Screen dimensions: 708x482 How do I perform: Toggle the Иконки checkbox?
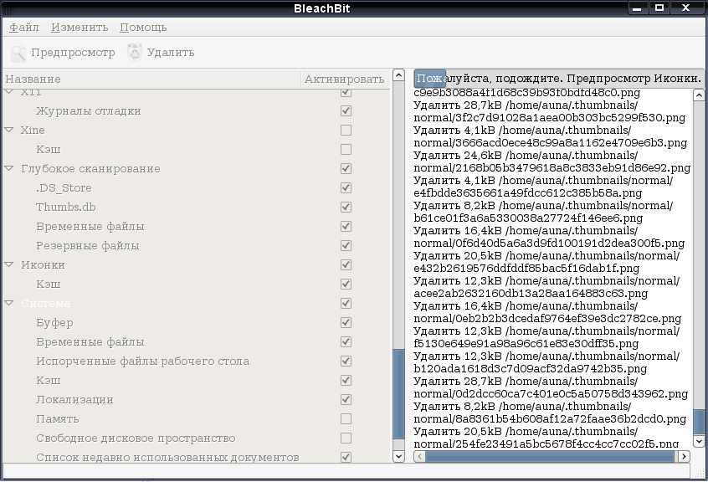point(346,265)
